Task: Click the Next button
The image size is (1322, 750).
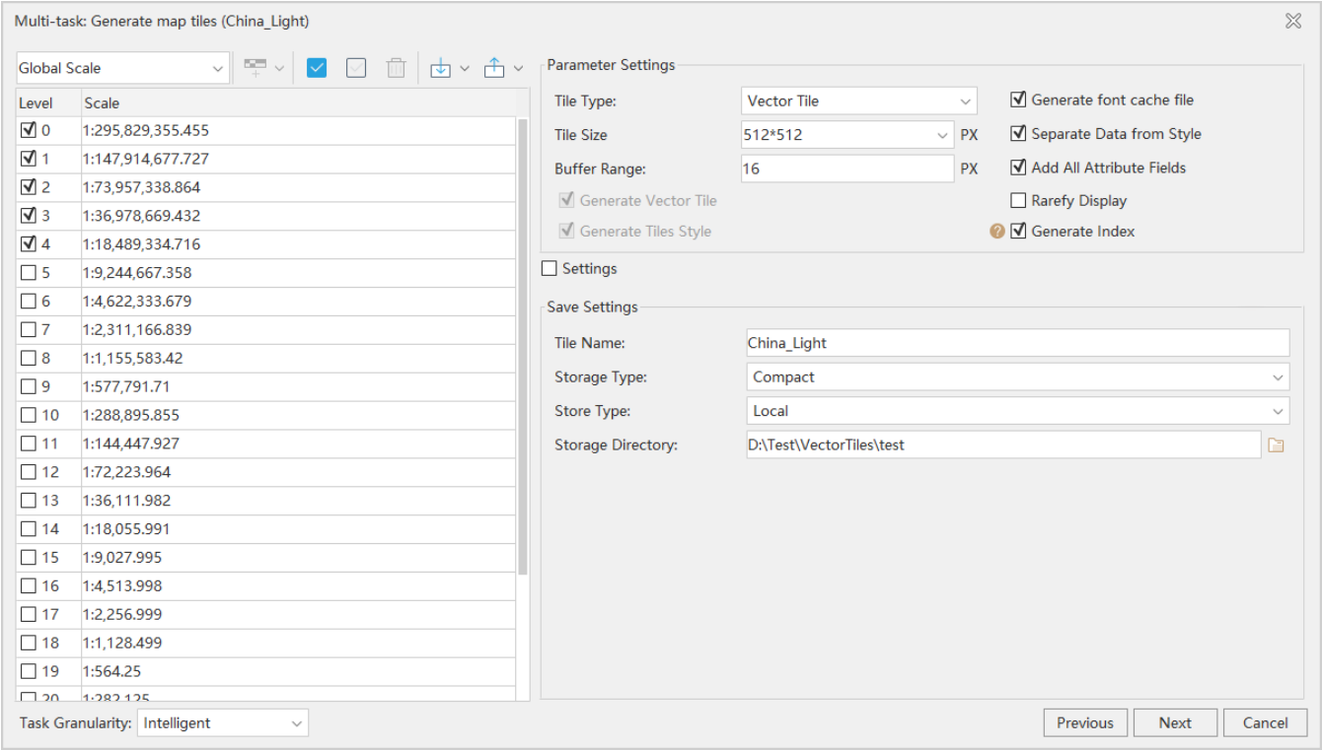Action: (1175, 722)
